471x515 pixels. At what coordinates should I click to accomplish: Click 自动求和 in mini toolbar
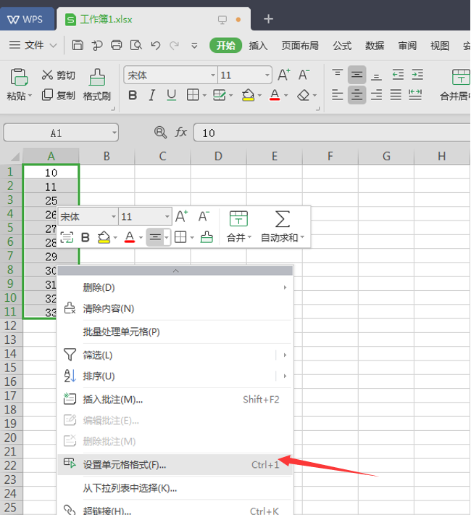[x=283, y=226]
